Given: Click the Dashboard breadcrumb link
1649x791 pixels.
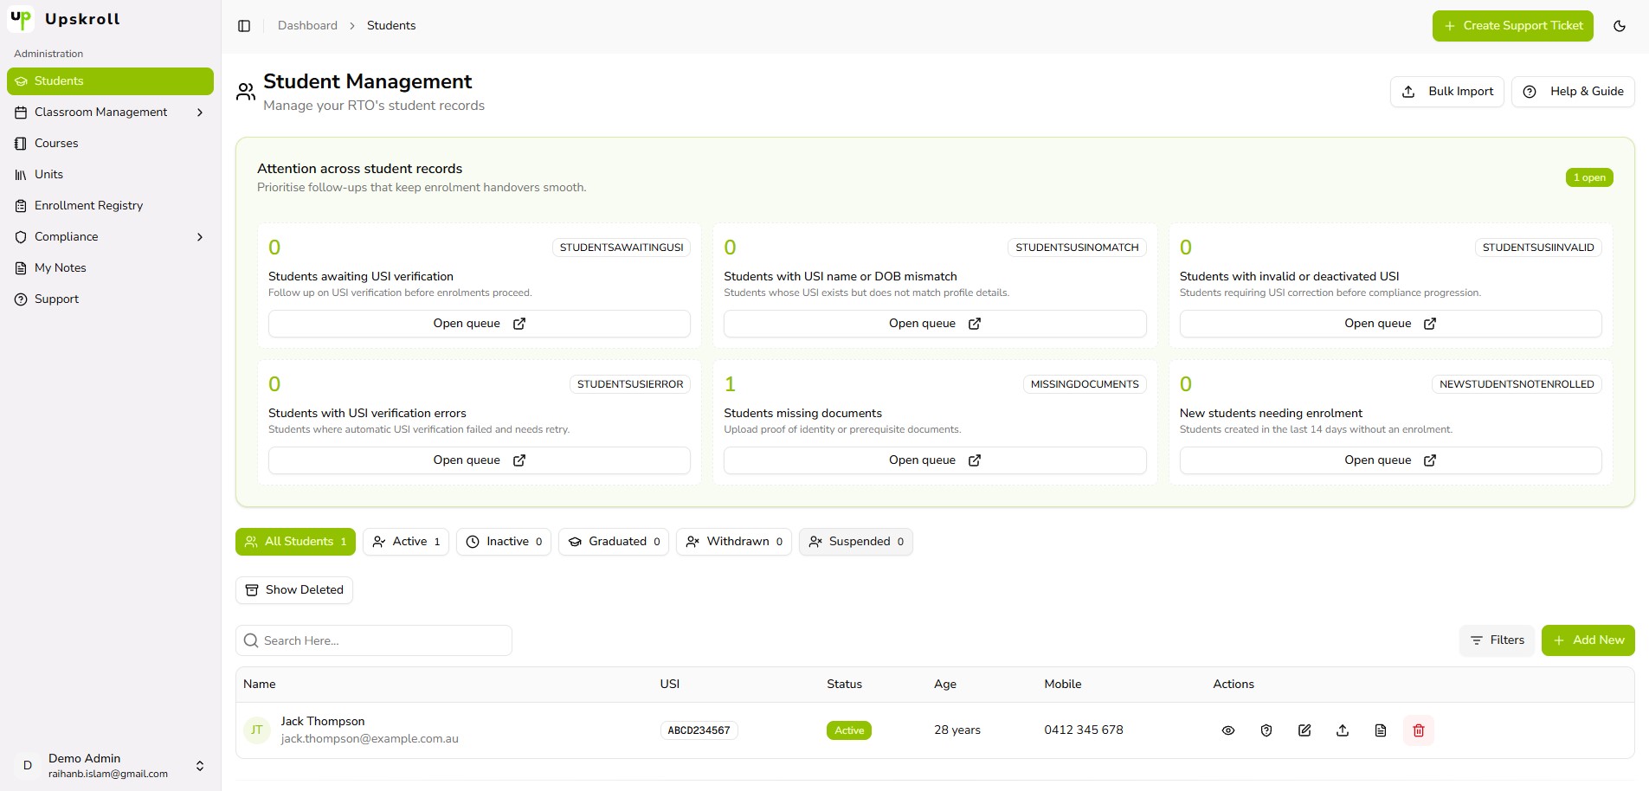Looking at the screenshot, I should pyautogui.click(x=307, y=26).
